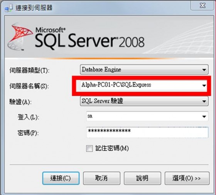This screenshot has width=216, height=195.
Task: Click the SQL Server 驗證 selection box
Action: [144, 101]
